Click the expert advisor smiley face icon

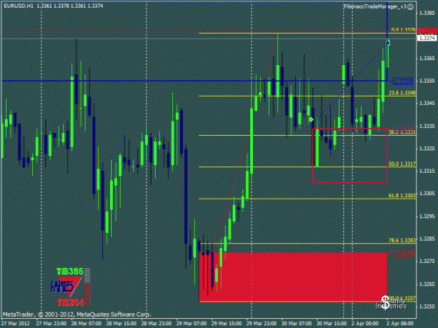coord(410,7)
